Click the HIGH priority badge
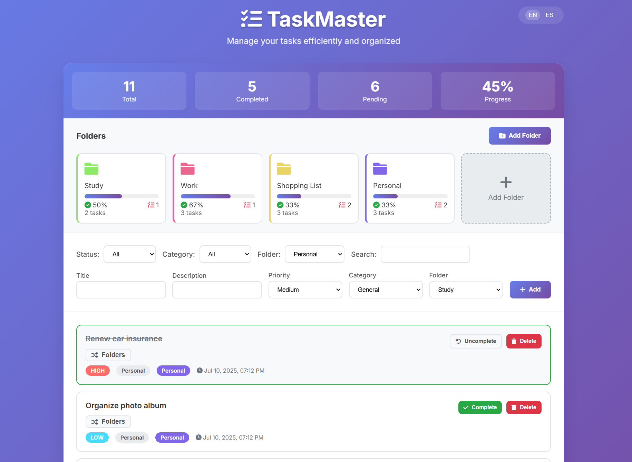Image resolution: width=632 pixels, height=462 pixels. (x=98, y=371)
